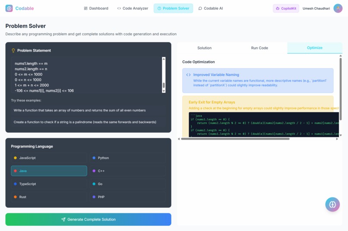Image resolution: width=348 pixels, height=231 pixels.
Task: Switch to the Optimize tab
Action: pyautogui.click(x=315, y=48)
